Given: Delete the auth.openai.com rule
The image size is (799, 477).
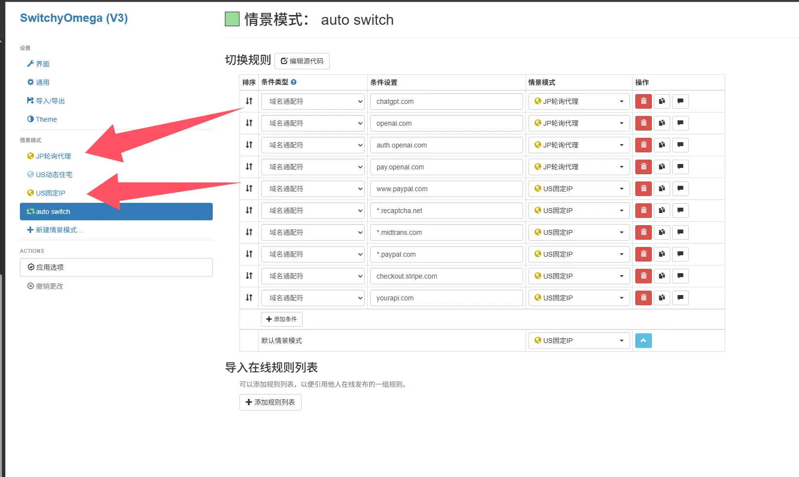Looking at the screenshot, I should point(644,145).
